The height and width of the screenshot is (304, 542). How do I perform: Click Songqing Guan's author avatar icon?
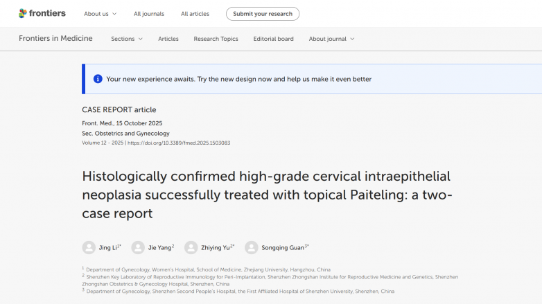pos(251,247)
